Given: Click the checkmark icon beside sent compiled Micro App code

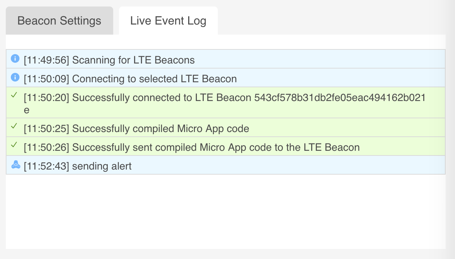Looking at the screenshot, I should pos(14,145).
